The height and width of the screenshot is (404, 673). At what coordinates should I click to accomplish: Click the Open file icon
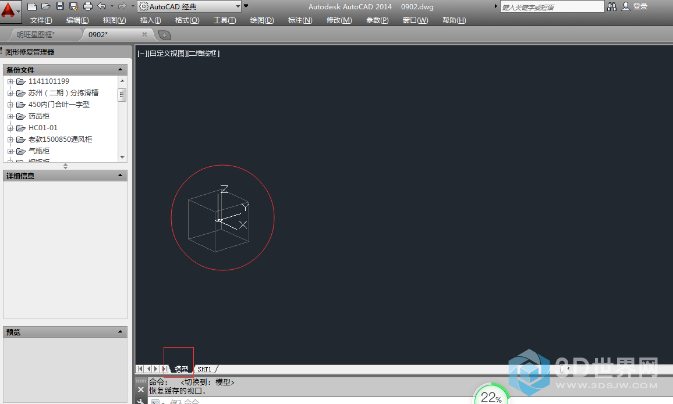pyautogui.click(x=46, y=6)
